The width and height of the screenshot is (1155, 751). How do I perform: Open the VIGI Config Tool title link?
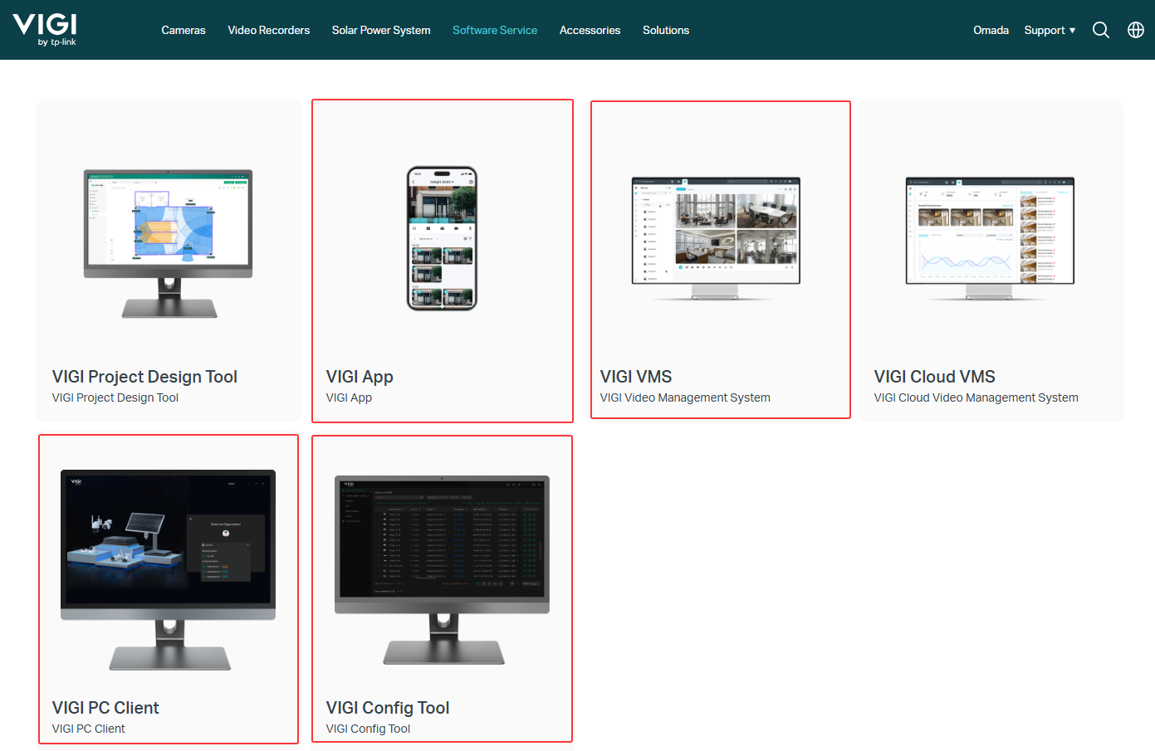(x=388, y=708)
